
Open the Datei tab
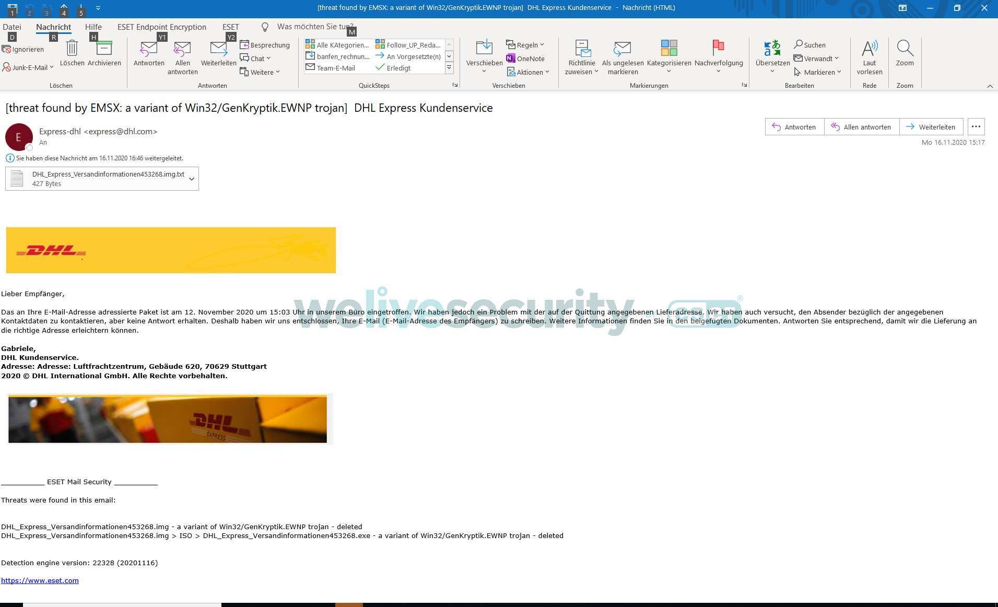click(x=12, y=27)
